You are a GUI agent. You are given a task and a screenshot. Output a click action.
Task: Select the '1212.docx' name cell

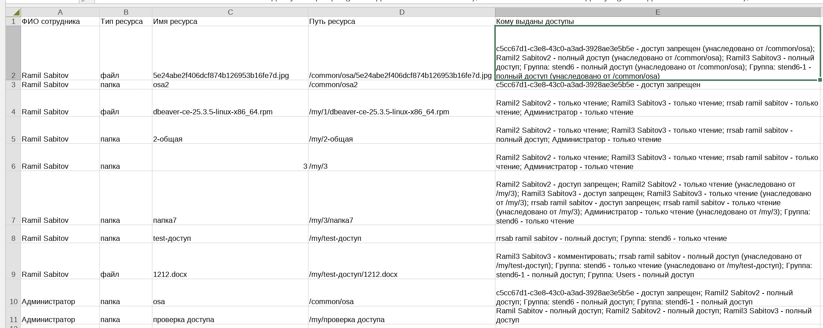point(230,261)
